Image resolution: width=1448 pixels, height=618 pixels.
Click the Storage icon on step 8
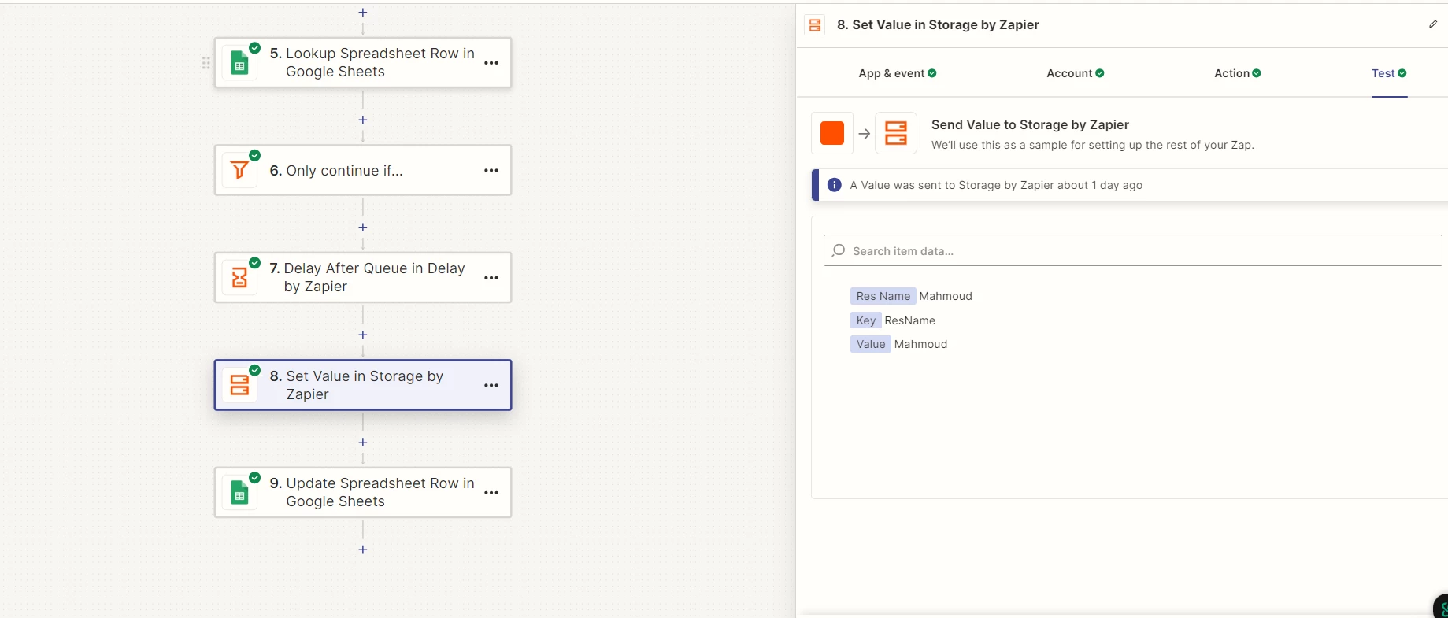[x=239, y=385]
